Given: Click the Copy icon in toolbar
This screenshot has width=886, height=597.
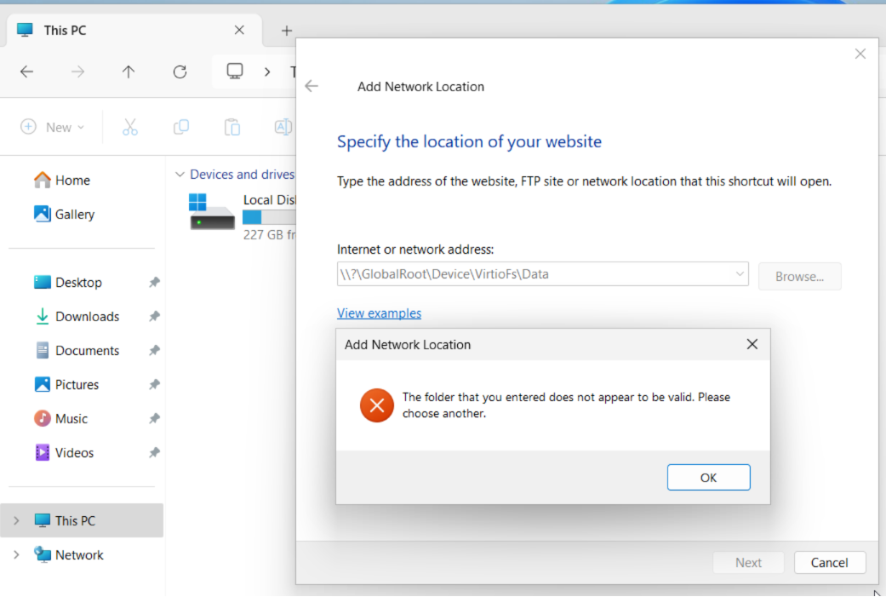Looking at the screenshot, I should click(180, 127).
